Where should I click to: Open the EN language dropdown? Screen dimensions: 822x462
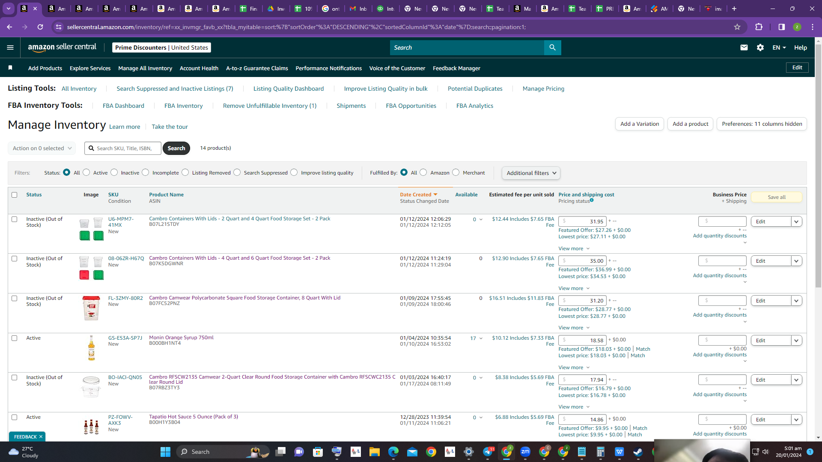[779, 47]
